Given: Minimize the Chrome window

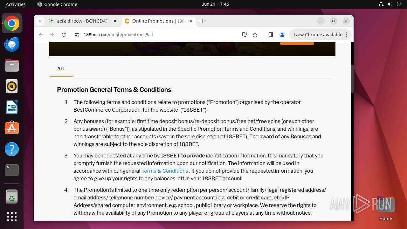Looking at the screenshot, I should [321, 21].
